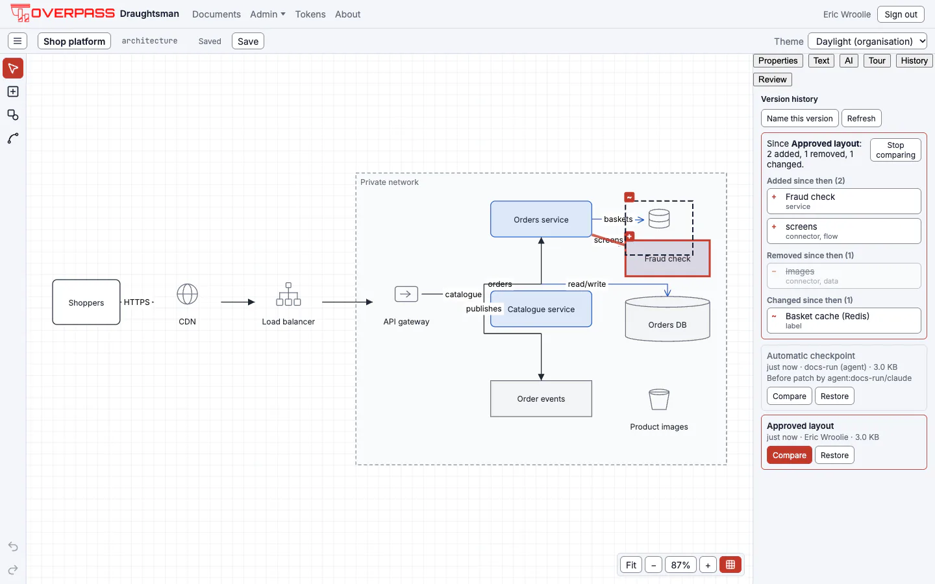The image size is (935, 584).
Task: Select the removed 'images' connector entry
Action: click(x=844, y=276)
